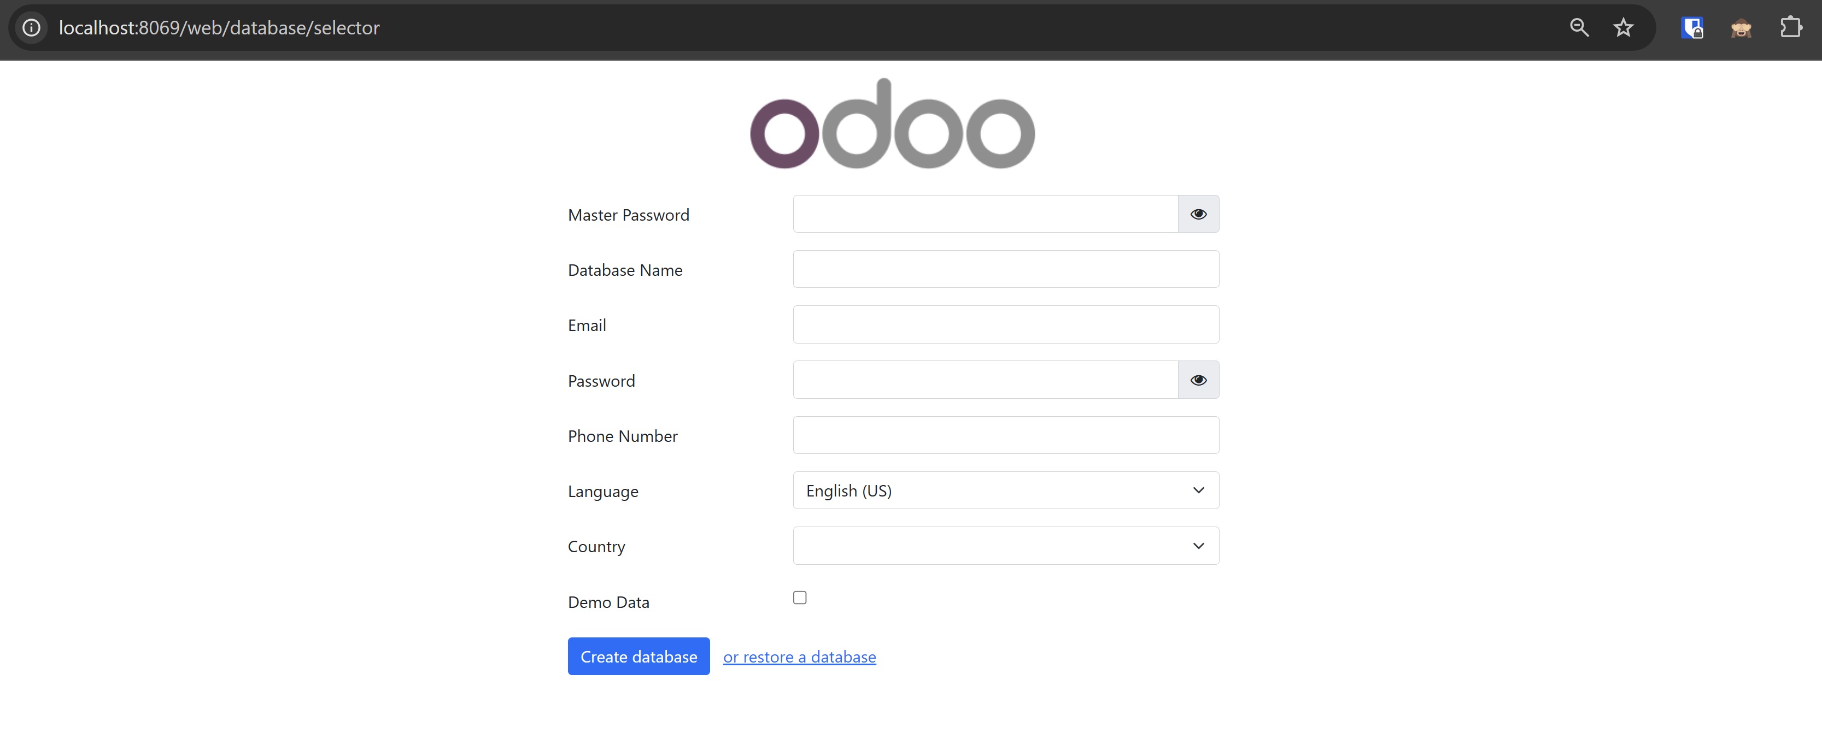Click the Phone Number text field
Screen dimensions: 1822x739
[x=1005, y=435]
